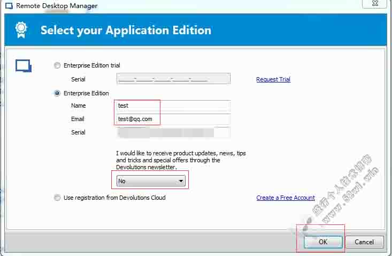Click the Select your Application Edition heading

pyautogui.click(x=126, y=31)
